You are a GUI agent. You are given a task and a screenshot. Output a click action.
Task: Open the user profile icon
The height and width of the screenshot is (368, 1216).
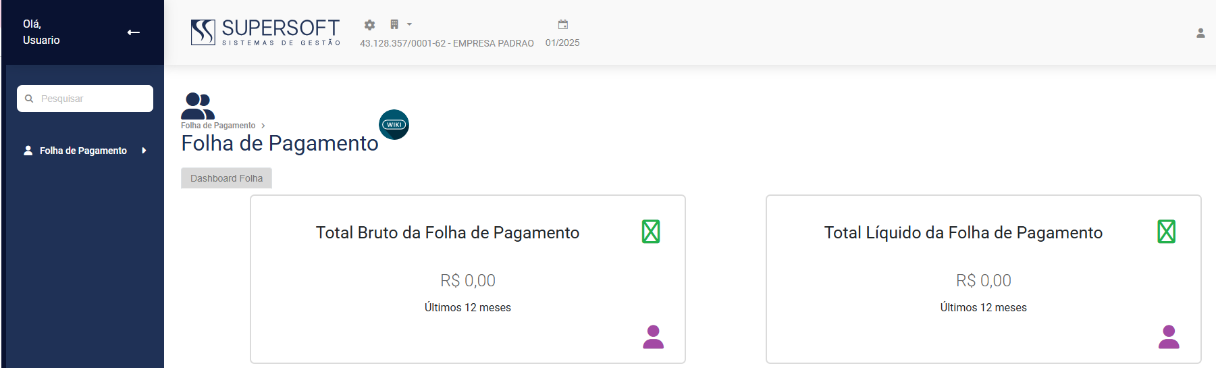click(x=1200, y=33)
